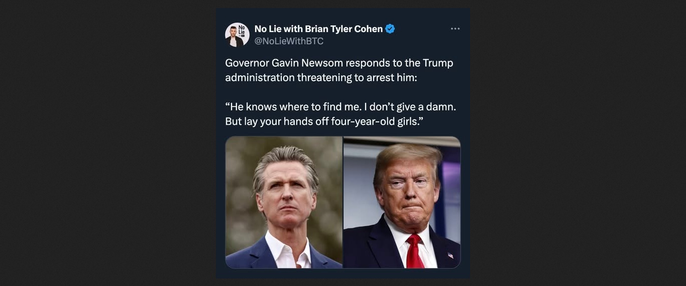
Task: Open "No Lie with Brian Tyler Cohen" profile name
Action: 318,29
